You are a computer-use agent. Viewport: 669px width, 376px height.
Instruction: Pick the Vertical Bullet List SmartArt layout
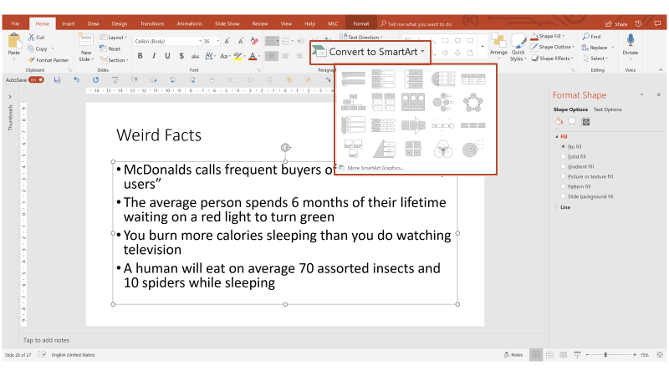[353, 79]
